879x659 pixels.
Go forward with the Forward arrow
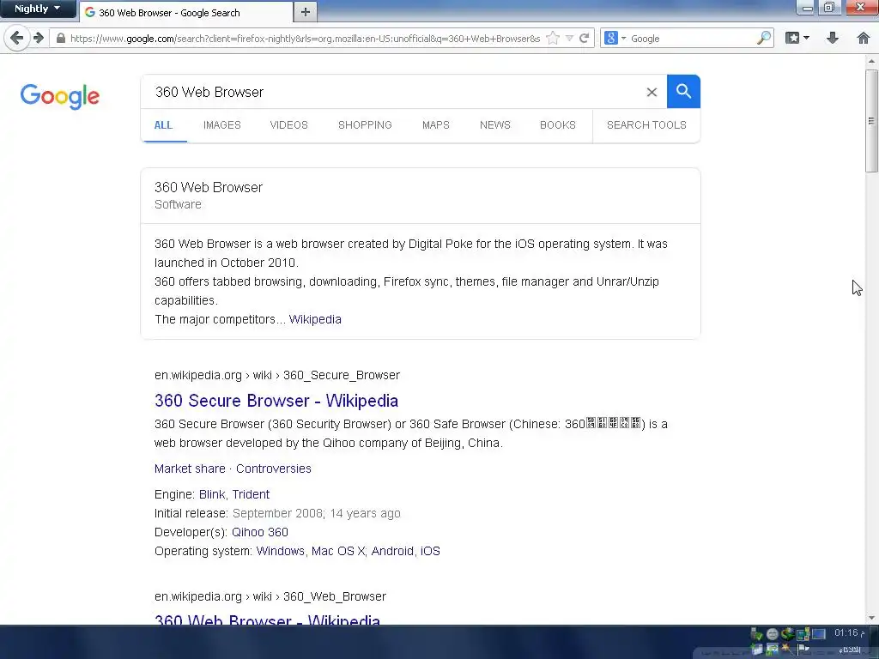click(39, 38)
